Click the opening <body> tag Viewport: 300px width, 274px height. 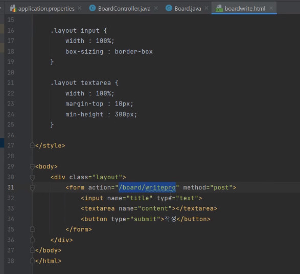[47, 166]
